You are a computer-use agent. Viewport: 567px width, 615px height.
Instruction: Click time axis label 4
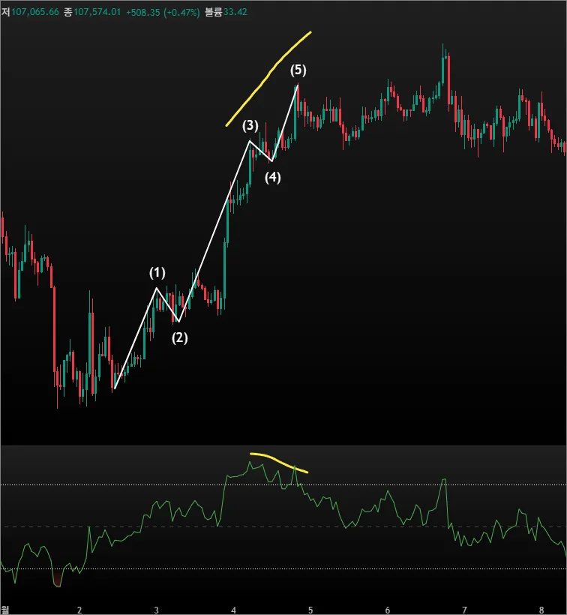pos(233,610)
